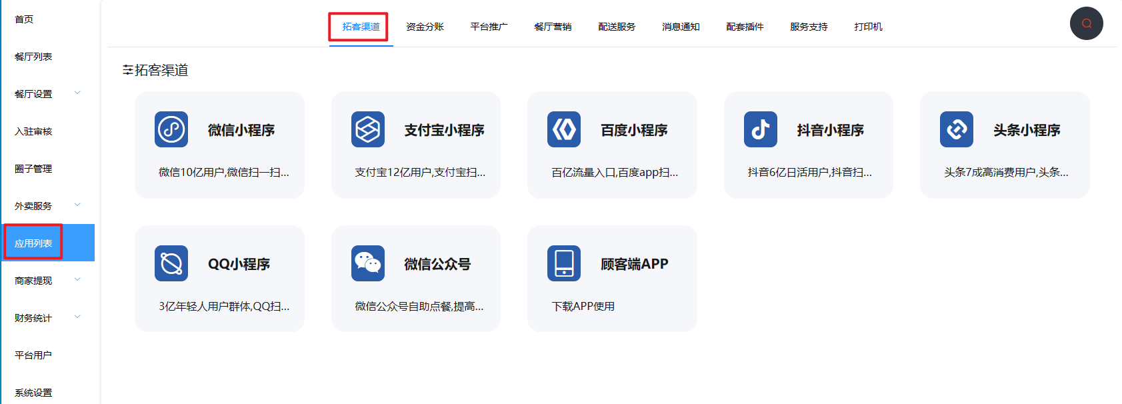1122x404 pixels.
Task: Click the 商家提现 sidebar label
Action: coord(33,281)
